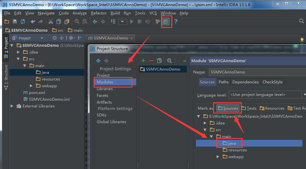Click Run with Coverage icon
306x169 pixels.
pyautogui.click(x=148, y=21)
